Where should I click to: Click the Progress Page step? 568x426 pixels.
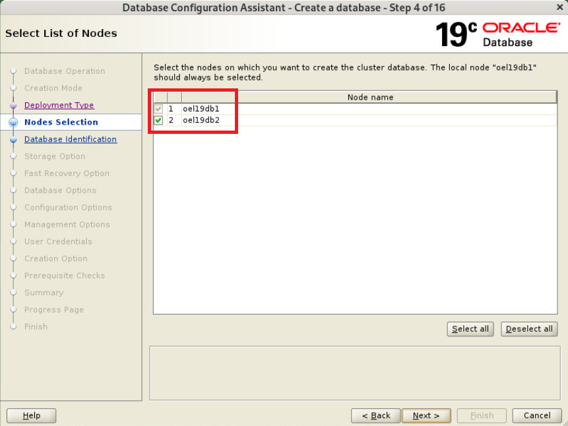pos(54,309)
